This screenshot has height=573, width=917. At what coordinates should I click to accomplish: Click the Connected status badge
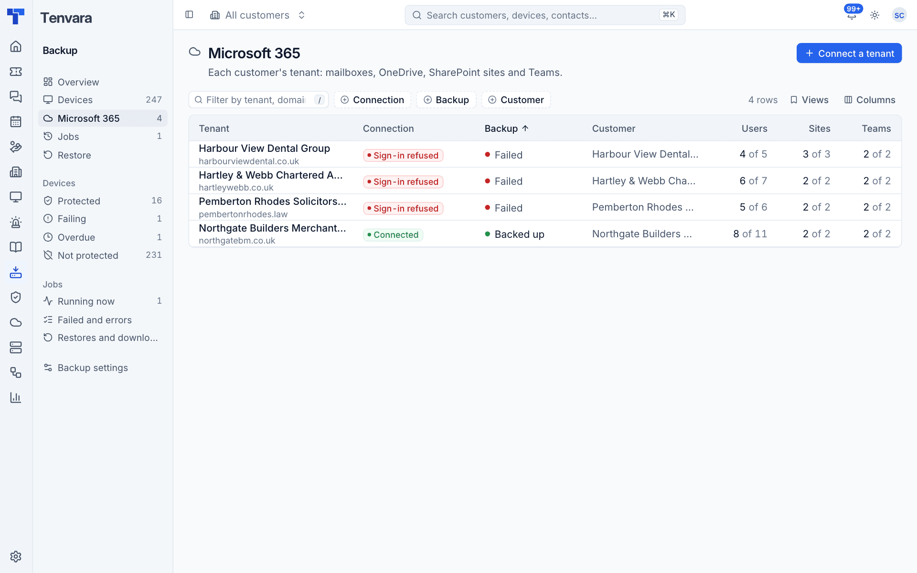393,235
